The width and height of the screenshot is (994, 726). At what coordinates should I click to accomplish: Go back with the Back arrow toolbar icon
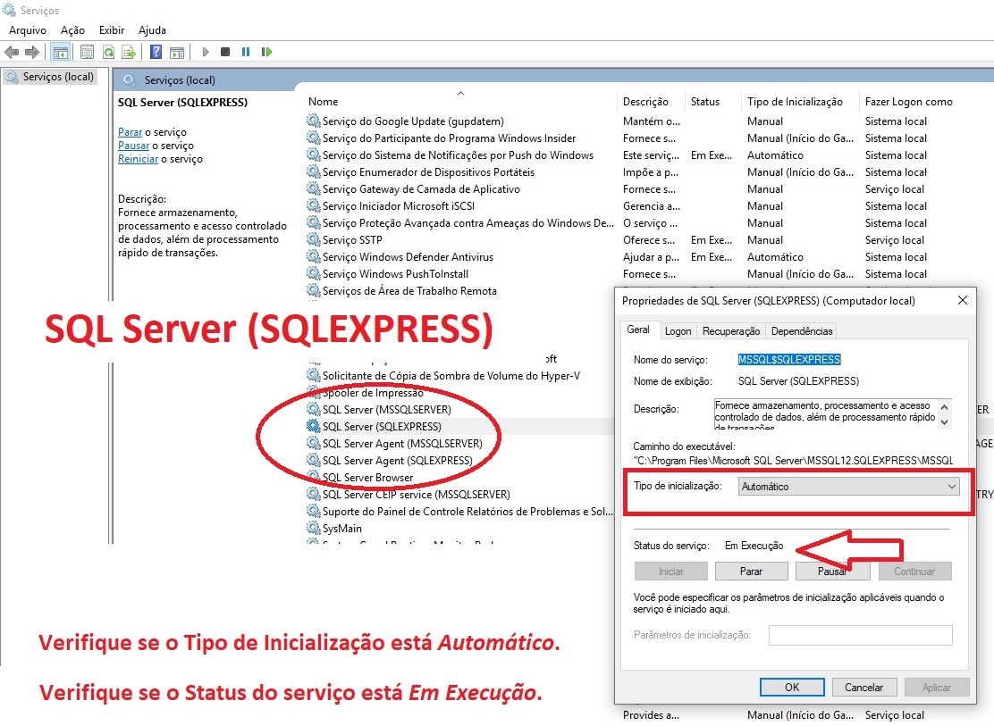click(12, 52)
